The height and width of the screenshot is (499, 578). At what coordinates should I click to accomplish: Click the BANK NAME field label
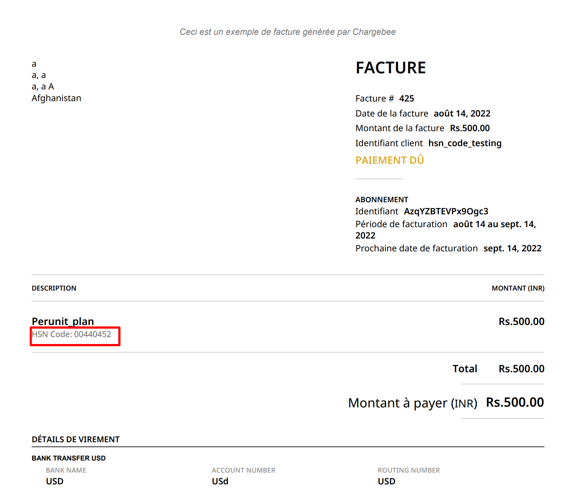point(66,470)
